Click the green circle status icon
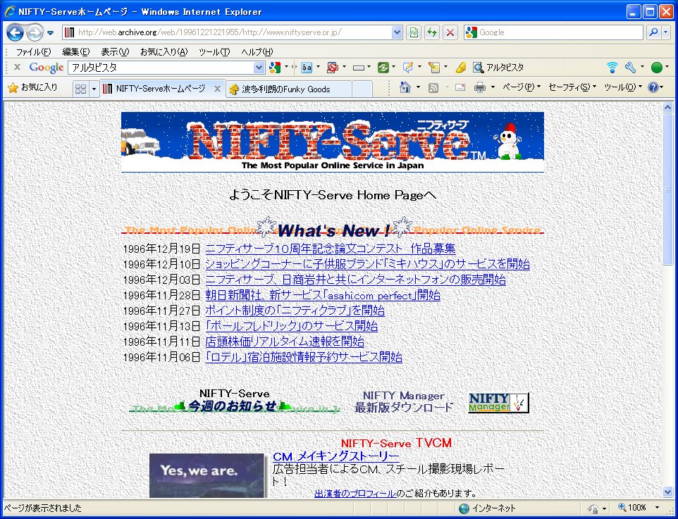This screenshot has height=519, width=678. coord(657,68)
